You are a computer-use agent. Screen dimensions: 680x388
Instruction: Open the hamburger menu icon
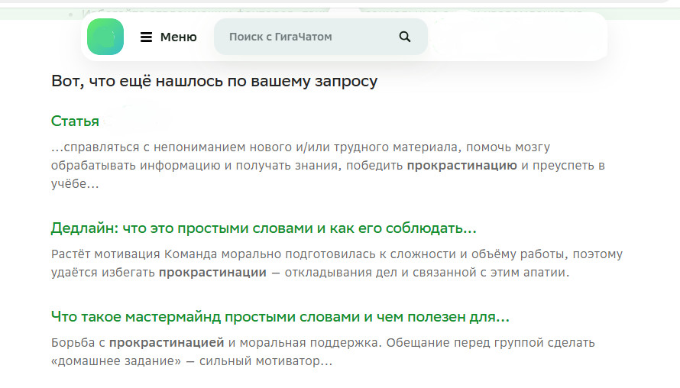(147, 37)
